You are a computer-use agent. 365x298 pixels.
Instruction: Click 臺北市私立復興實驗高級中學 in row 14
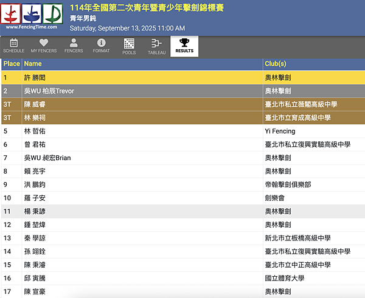pos(307,251)
